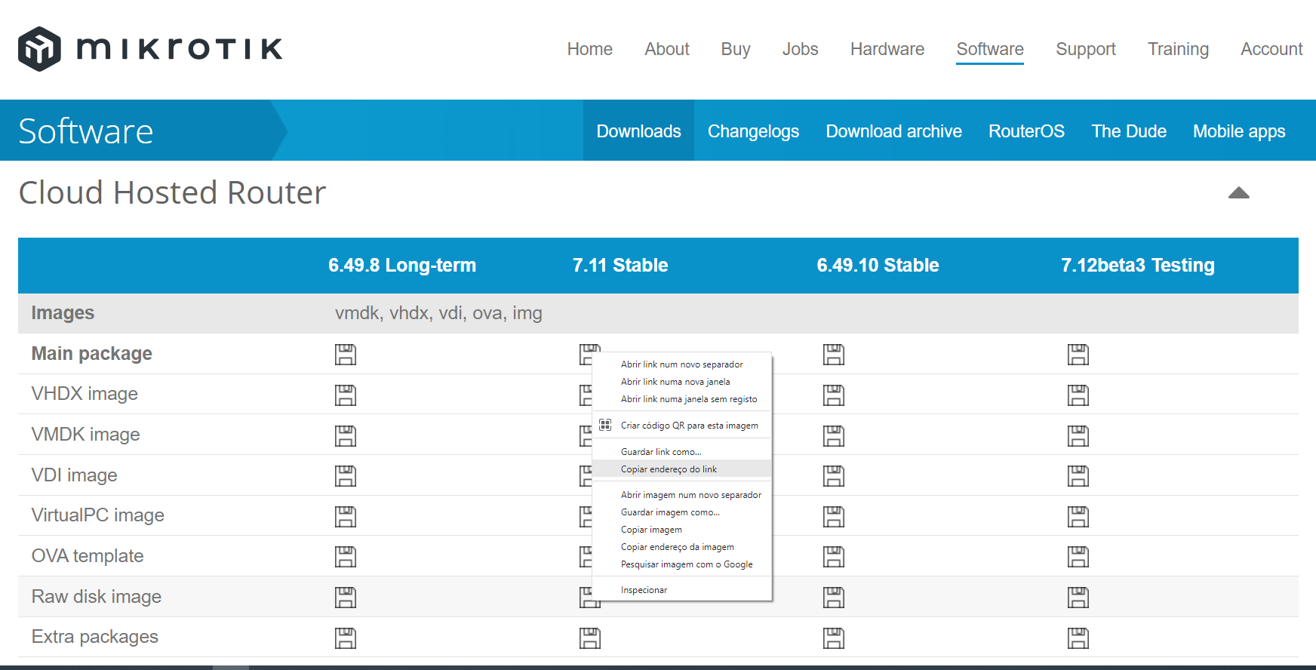The height and width of the screenshot is (670, 1316).
Task: Choose 'Abrir link numa janela sem registo'
Action: click(682, 399)
